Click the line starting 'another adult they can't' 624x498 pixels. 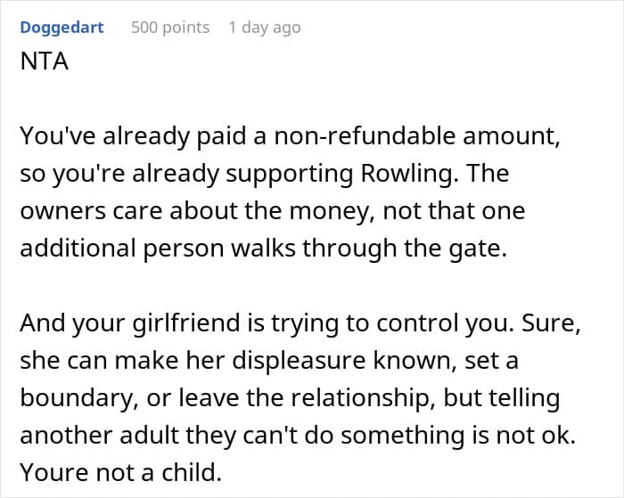click(298, 436)
